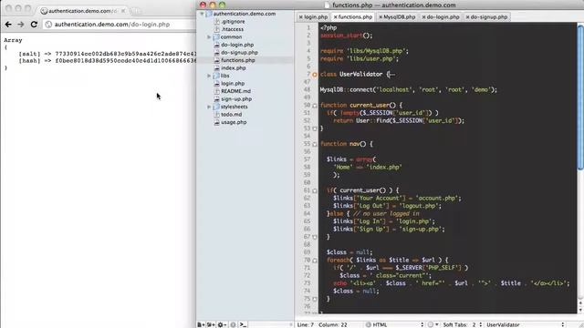The image size is (584, 328).
Task: Fold current_user function at line 50
Action: (315, 106)
